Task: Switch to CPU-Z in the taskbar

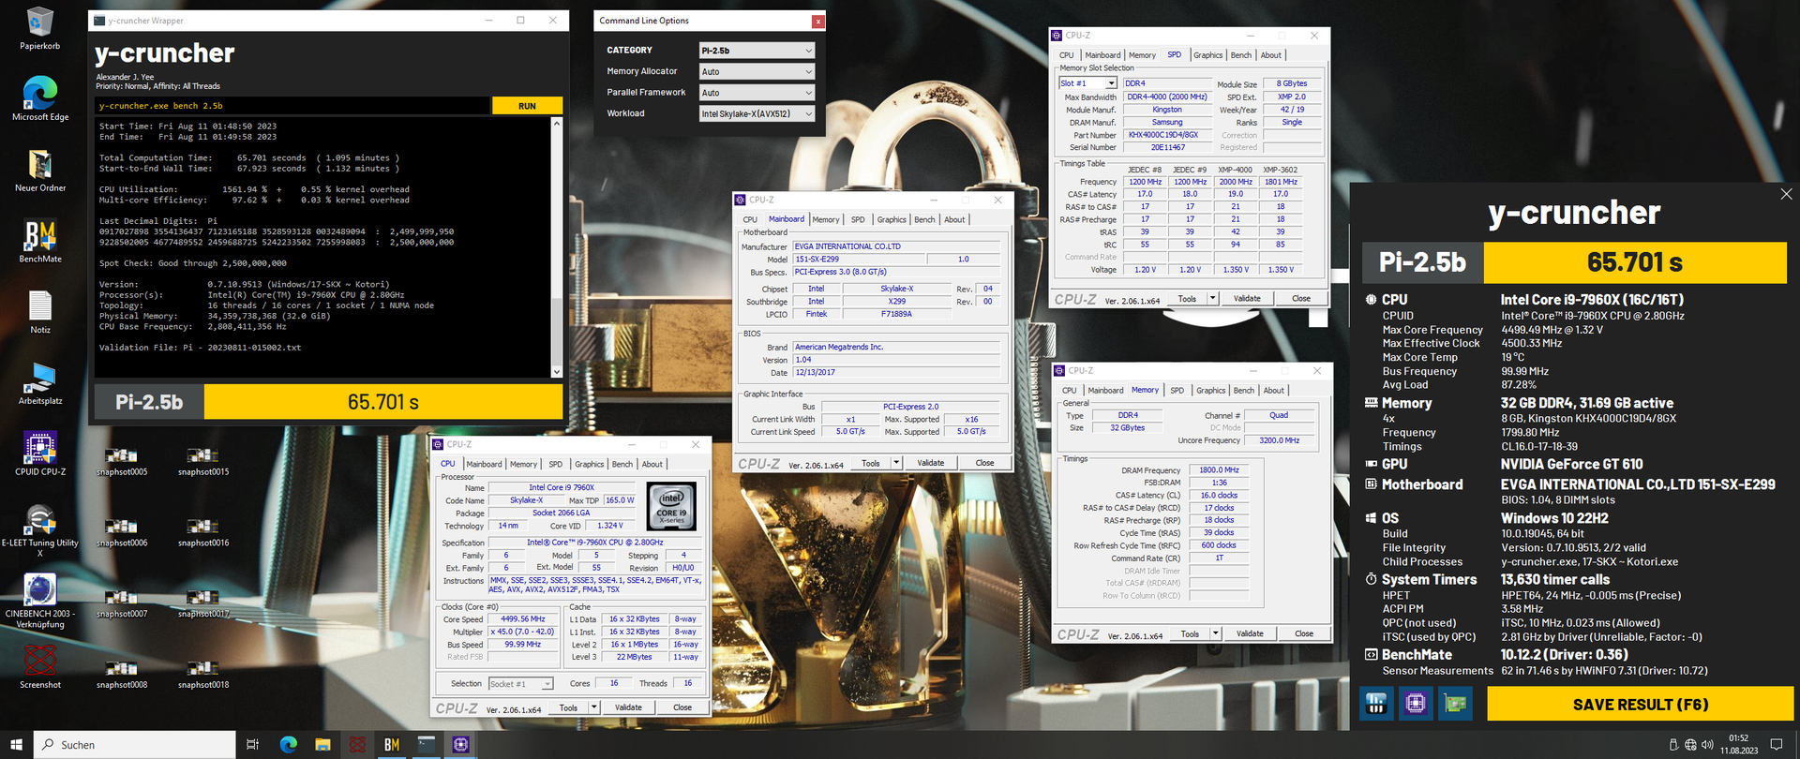Action: 460,745
